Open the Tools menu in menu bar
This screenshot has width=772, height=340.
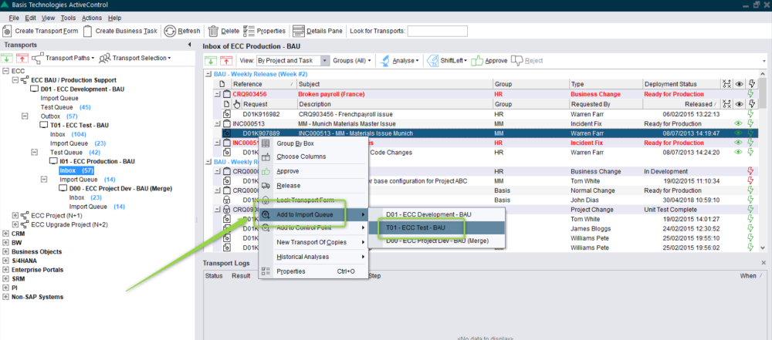(68, 18)
